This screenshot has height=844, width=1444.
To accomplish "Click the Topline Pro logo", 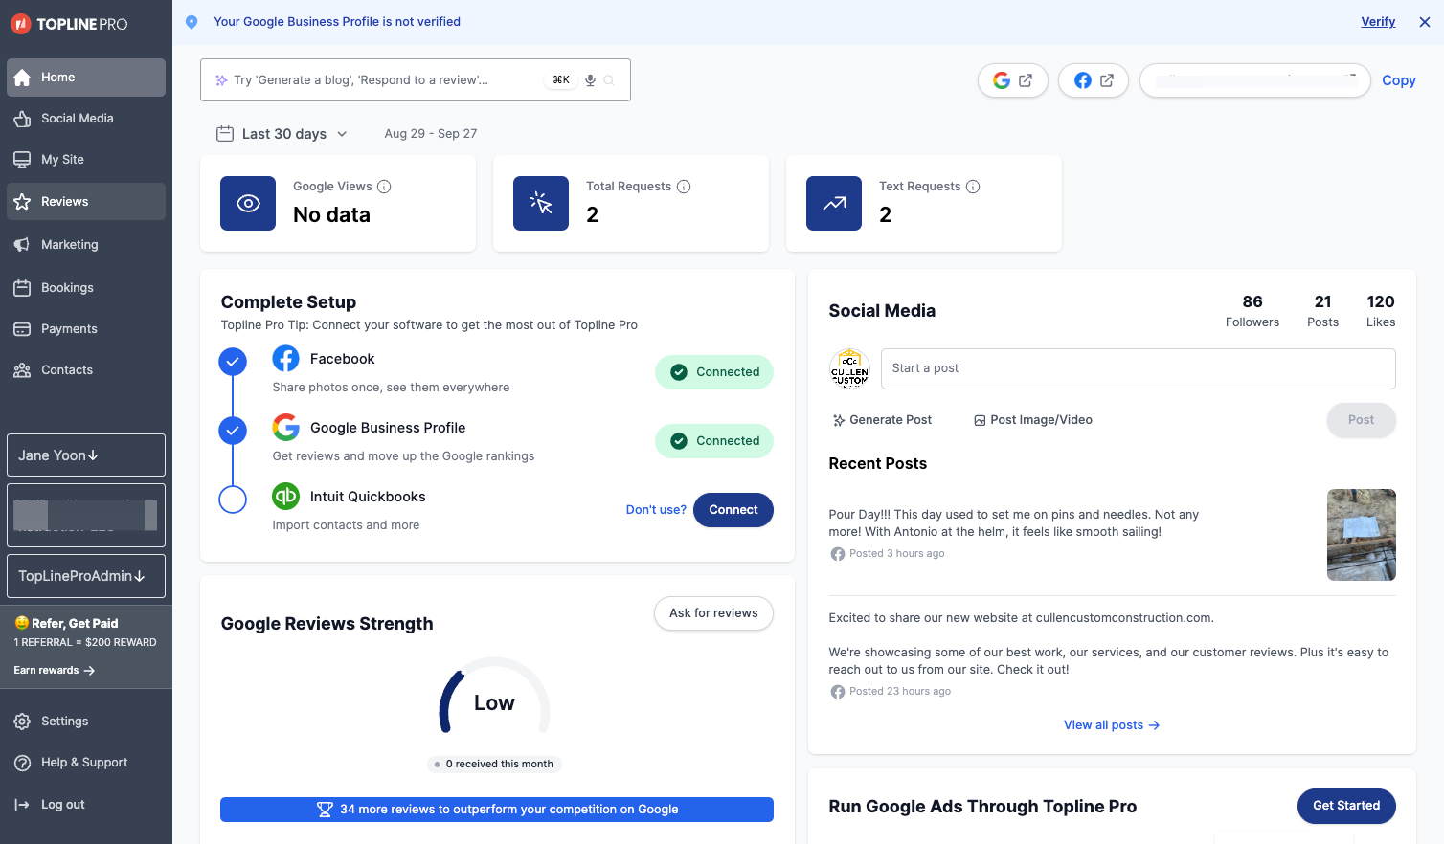I will (x=69, y=24).
